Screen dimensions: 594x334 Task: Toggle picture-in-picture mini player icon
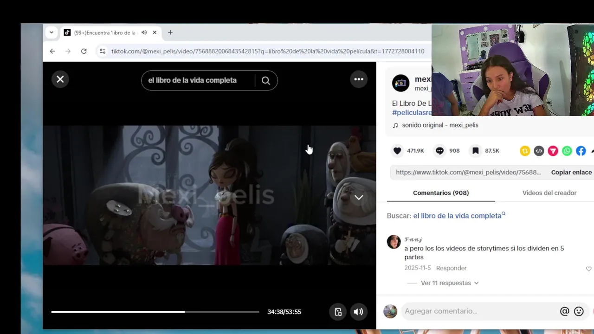point(338,312)
